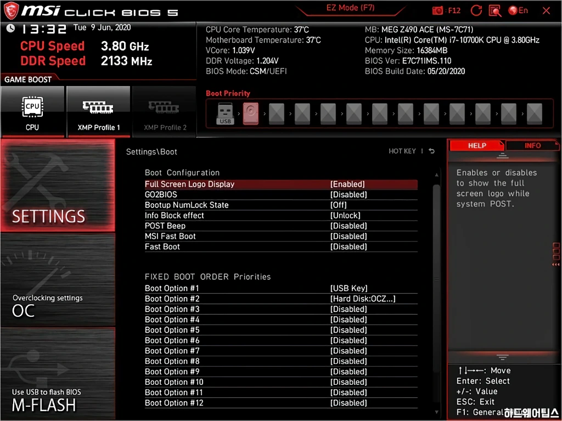
Task: Open the SETTINGS section
Action: [x=58, y=186]
